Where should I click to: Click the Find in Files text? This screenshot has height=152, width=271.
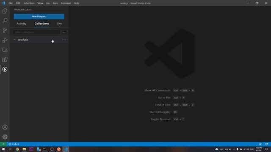click(163, 105)
